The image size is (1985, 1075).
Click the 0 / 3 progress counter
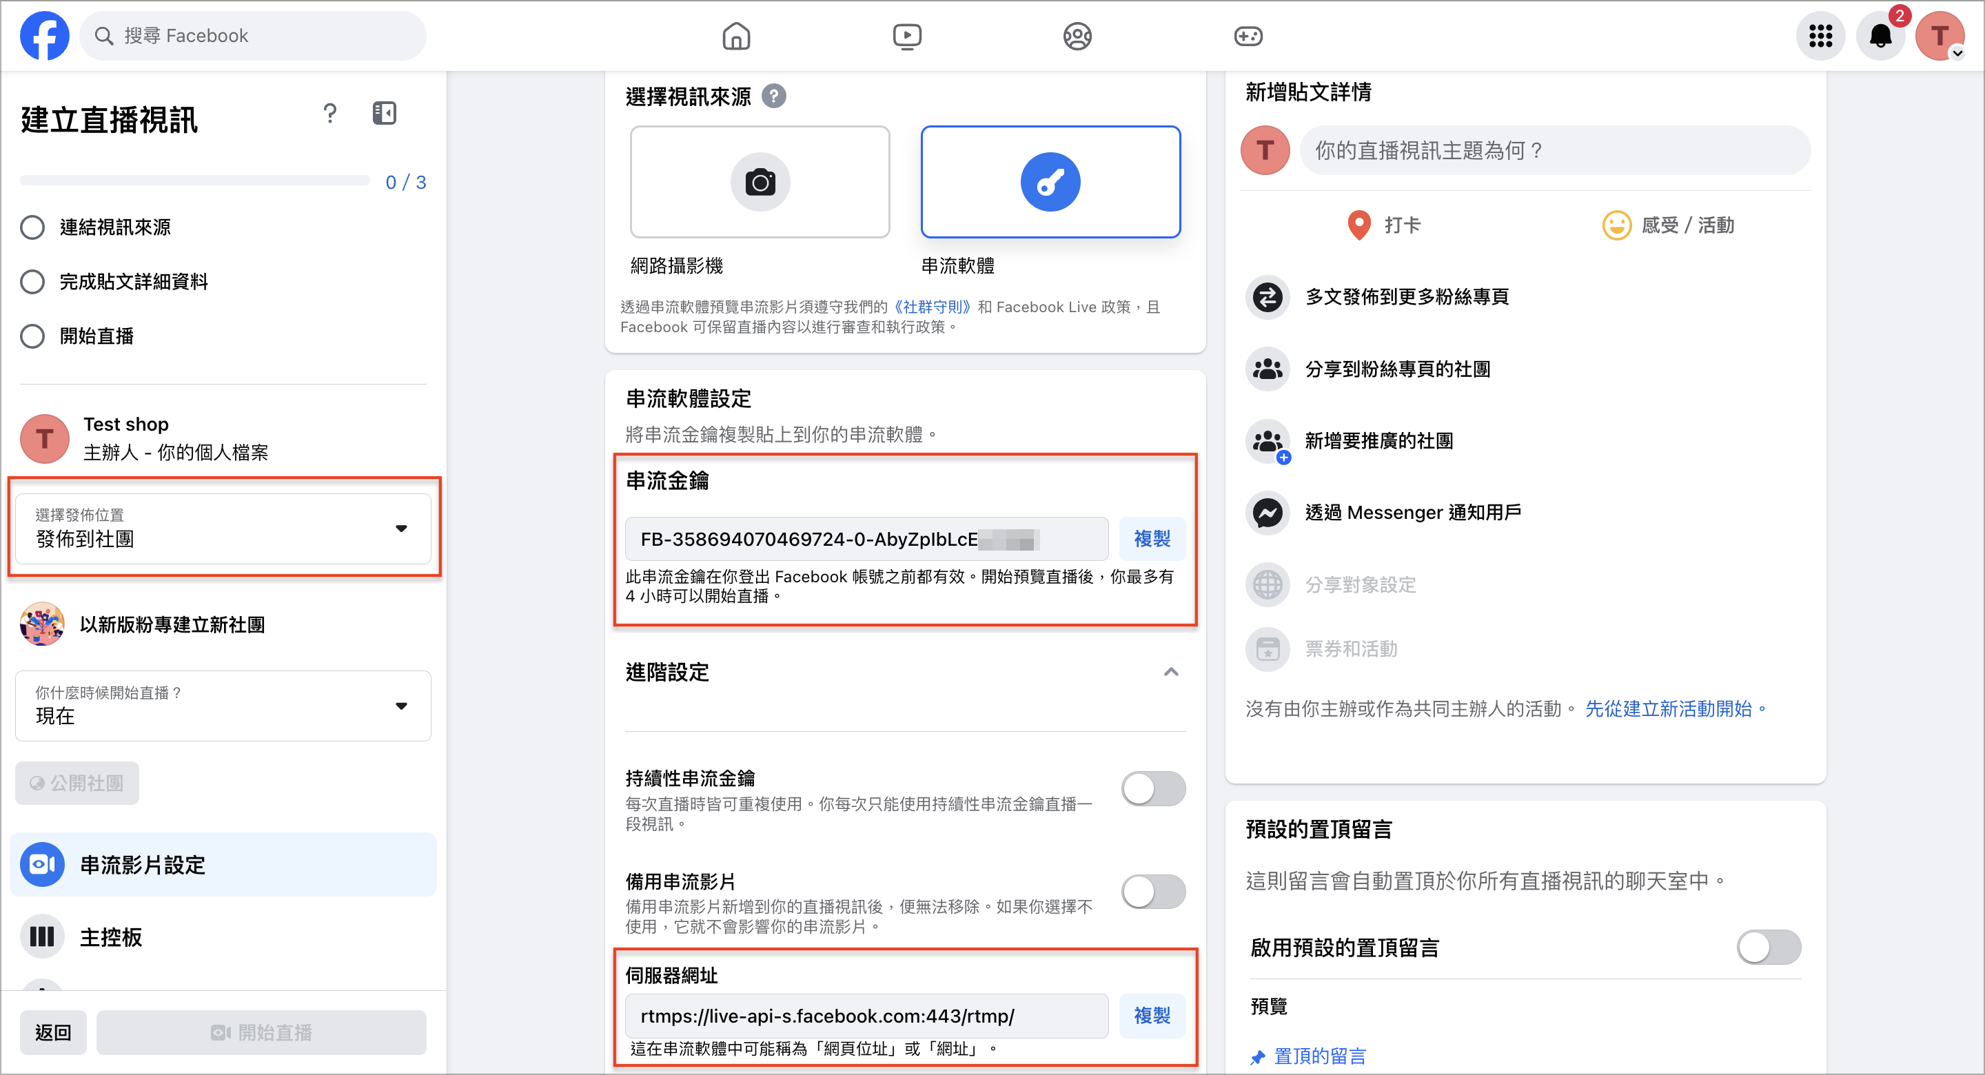405,182
